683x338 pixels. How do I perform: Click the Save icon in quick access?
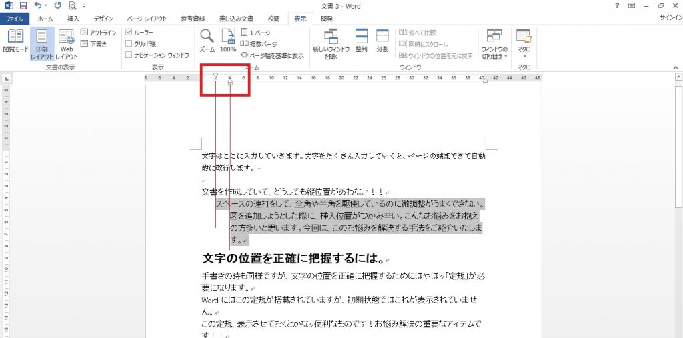pos(23,5)
